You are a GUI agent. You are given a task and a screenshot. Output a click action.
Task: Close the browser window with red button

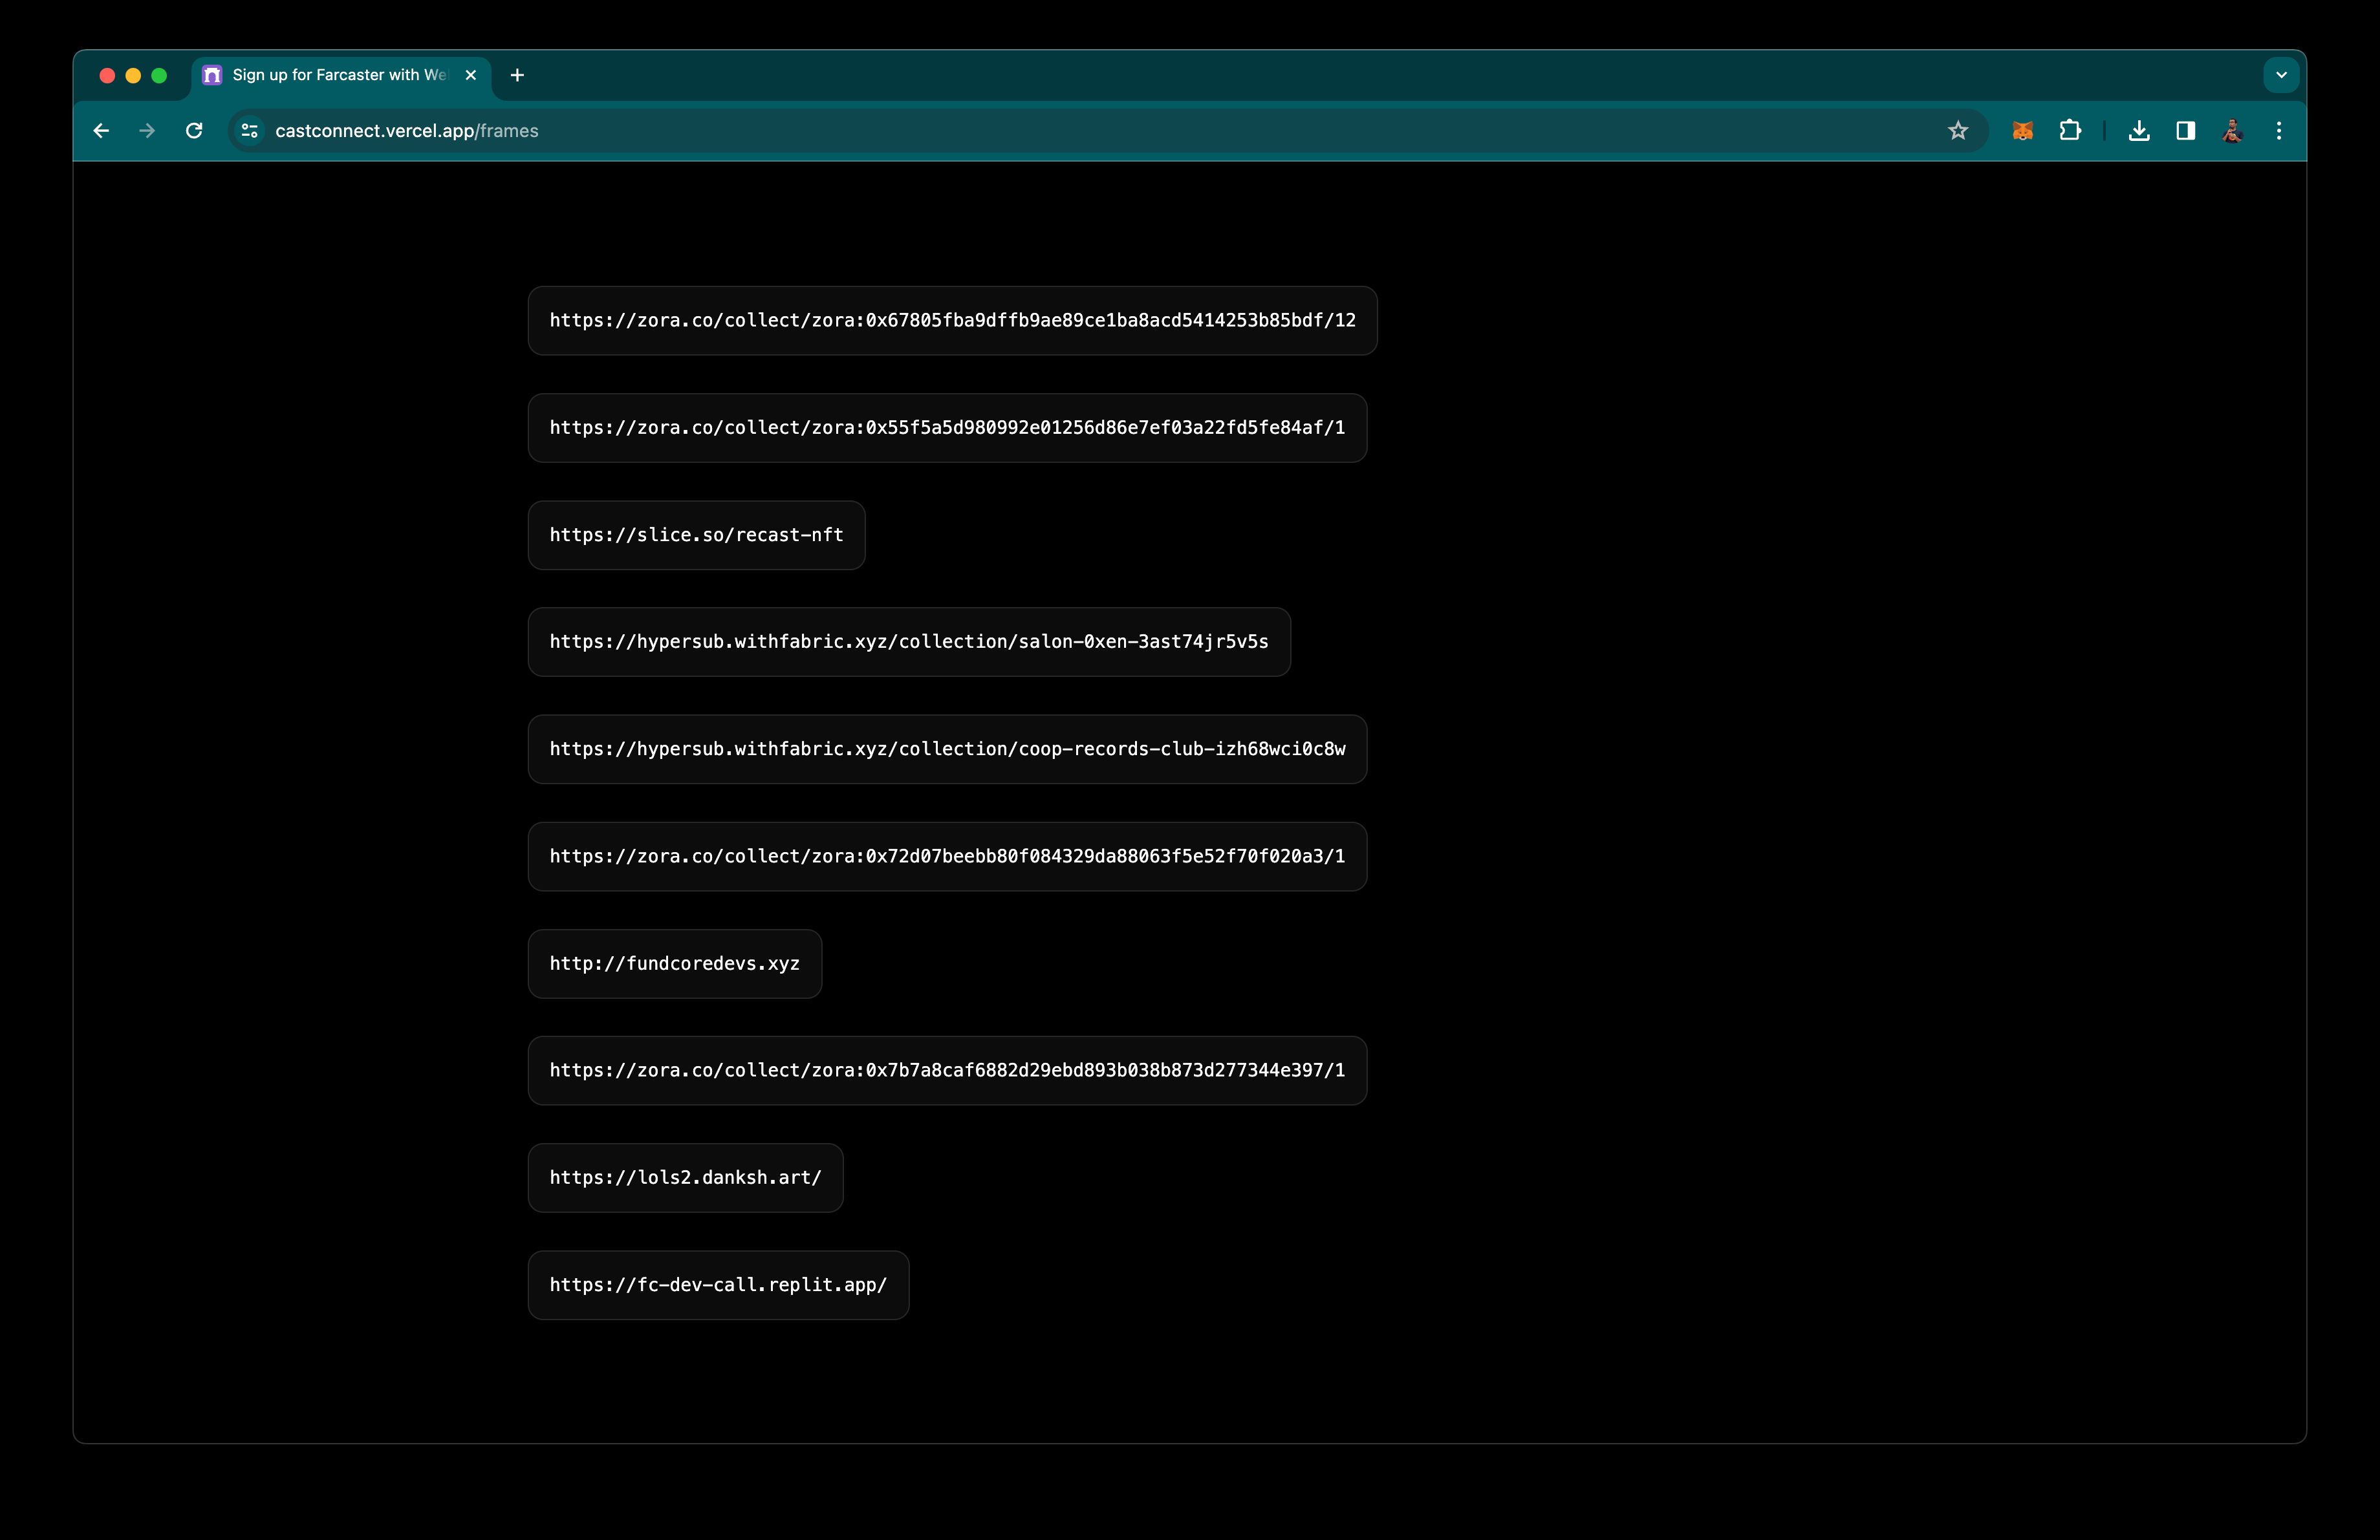(107, 75)
